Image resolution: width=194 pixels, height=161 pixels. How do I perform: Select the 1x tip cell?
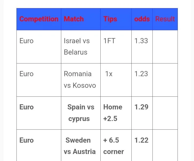[x=109, y=74]
